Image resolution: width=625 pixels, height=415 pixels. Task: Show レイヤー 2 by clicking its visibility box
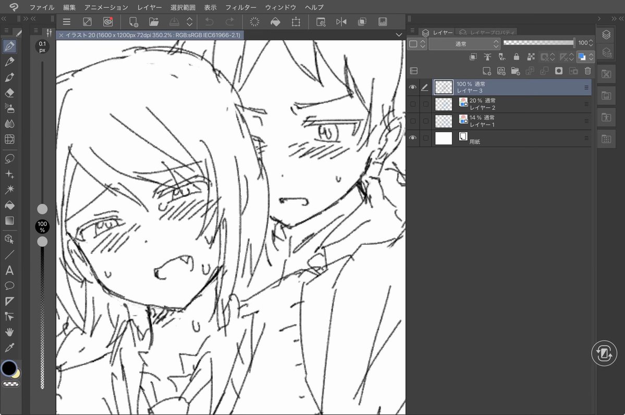[x=413, y=104]
